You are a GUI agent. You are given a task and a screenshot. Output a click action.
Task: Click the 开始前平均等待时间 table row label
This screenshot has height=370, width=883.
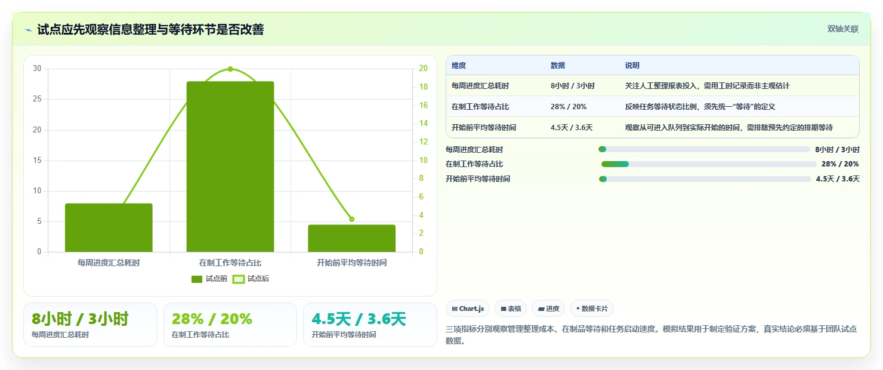pos(484,128)
